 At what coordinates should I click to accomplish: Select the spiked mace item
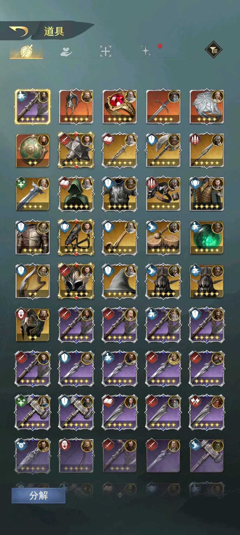coord(76,150)
